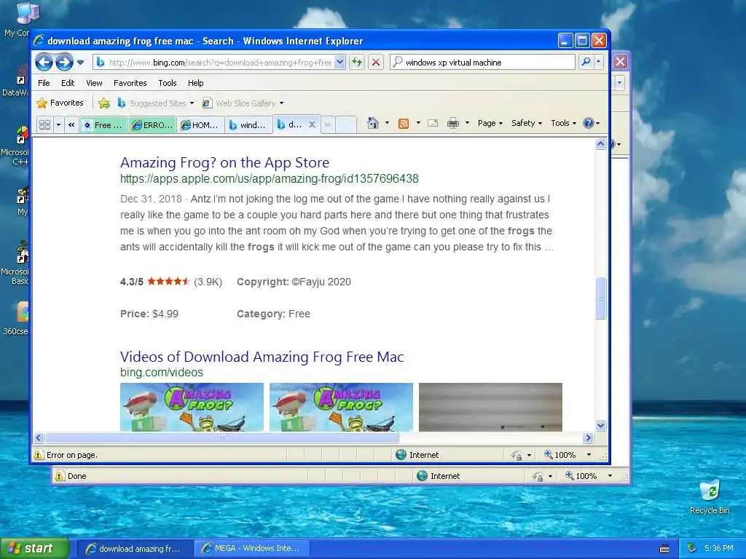Screen dimensions: 746x559
Task: Open the Help menu
Action: click(x=195, y=83)
